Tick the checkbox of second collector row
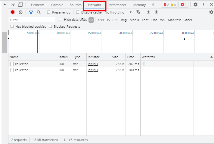The width and height of the screenshot is (214, 144). point(12,70)
